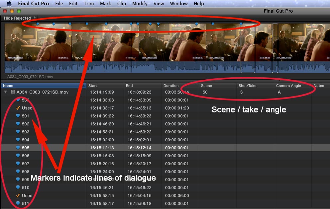Image resolution: width=330 pixels, height=209 pixels.
Task: Collapse the A034_C003_0721SD.mov clip row
Action: click(x=6, y=92)
